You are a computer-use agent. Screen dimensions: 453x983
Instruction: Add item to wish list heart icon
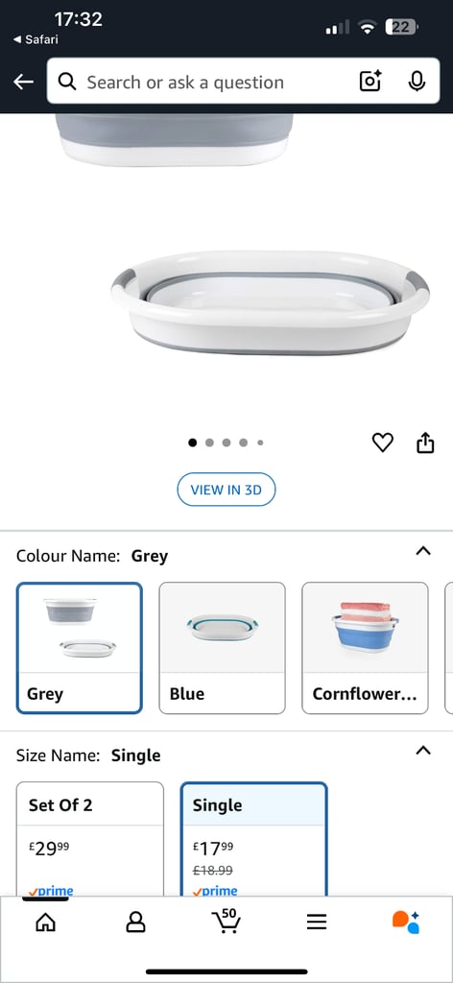coord(382,443)
